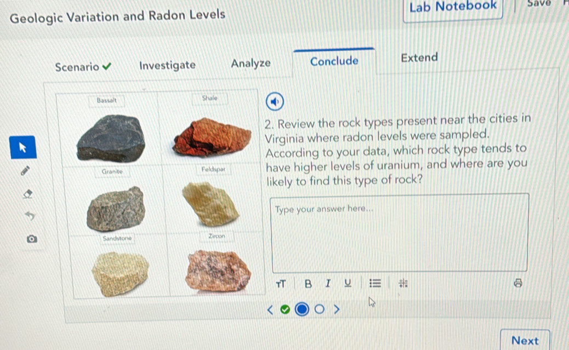Screen dimensions: 569x350
Task: Click the Geologic Variation and Radon Levels title
Action: (x=117, y=16)
